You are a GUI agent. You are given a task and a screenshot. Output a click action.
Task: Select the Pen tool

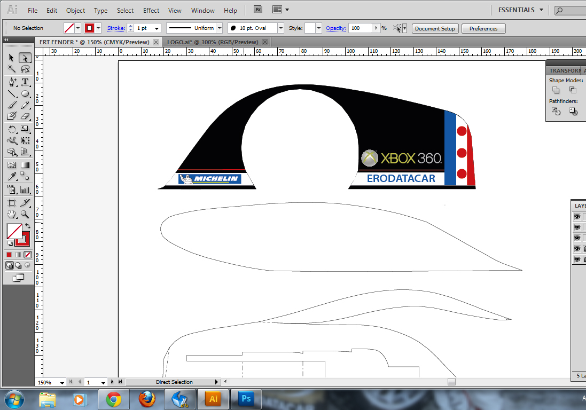(x=12, y=82)
